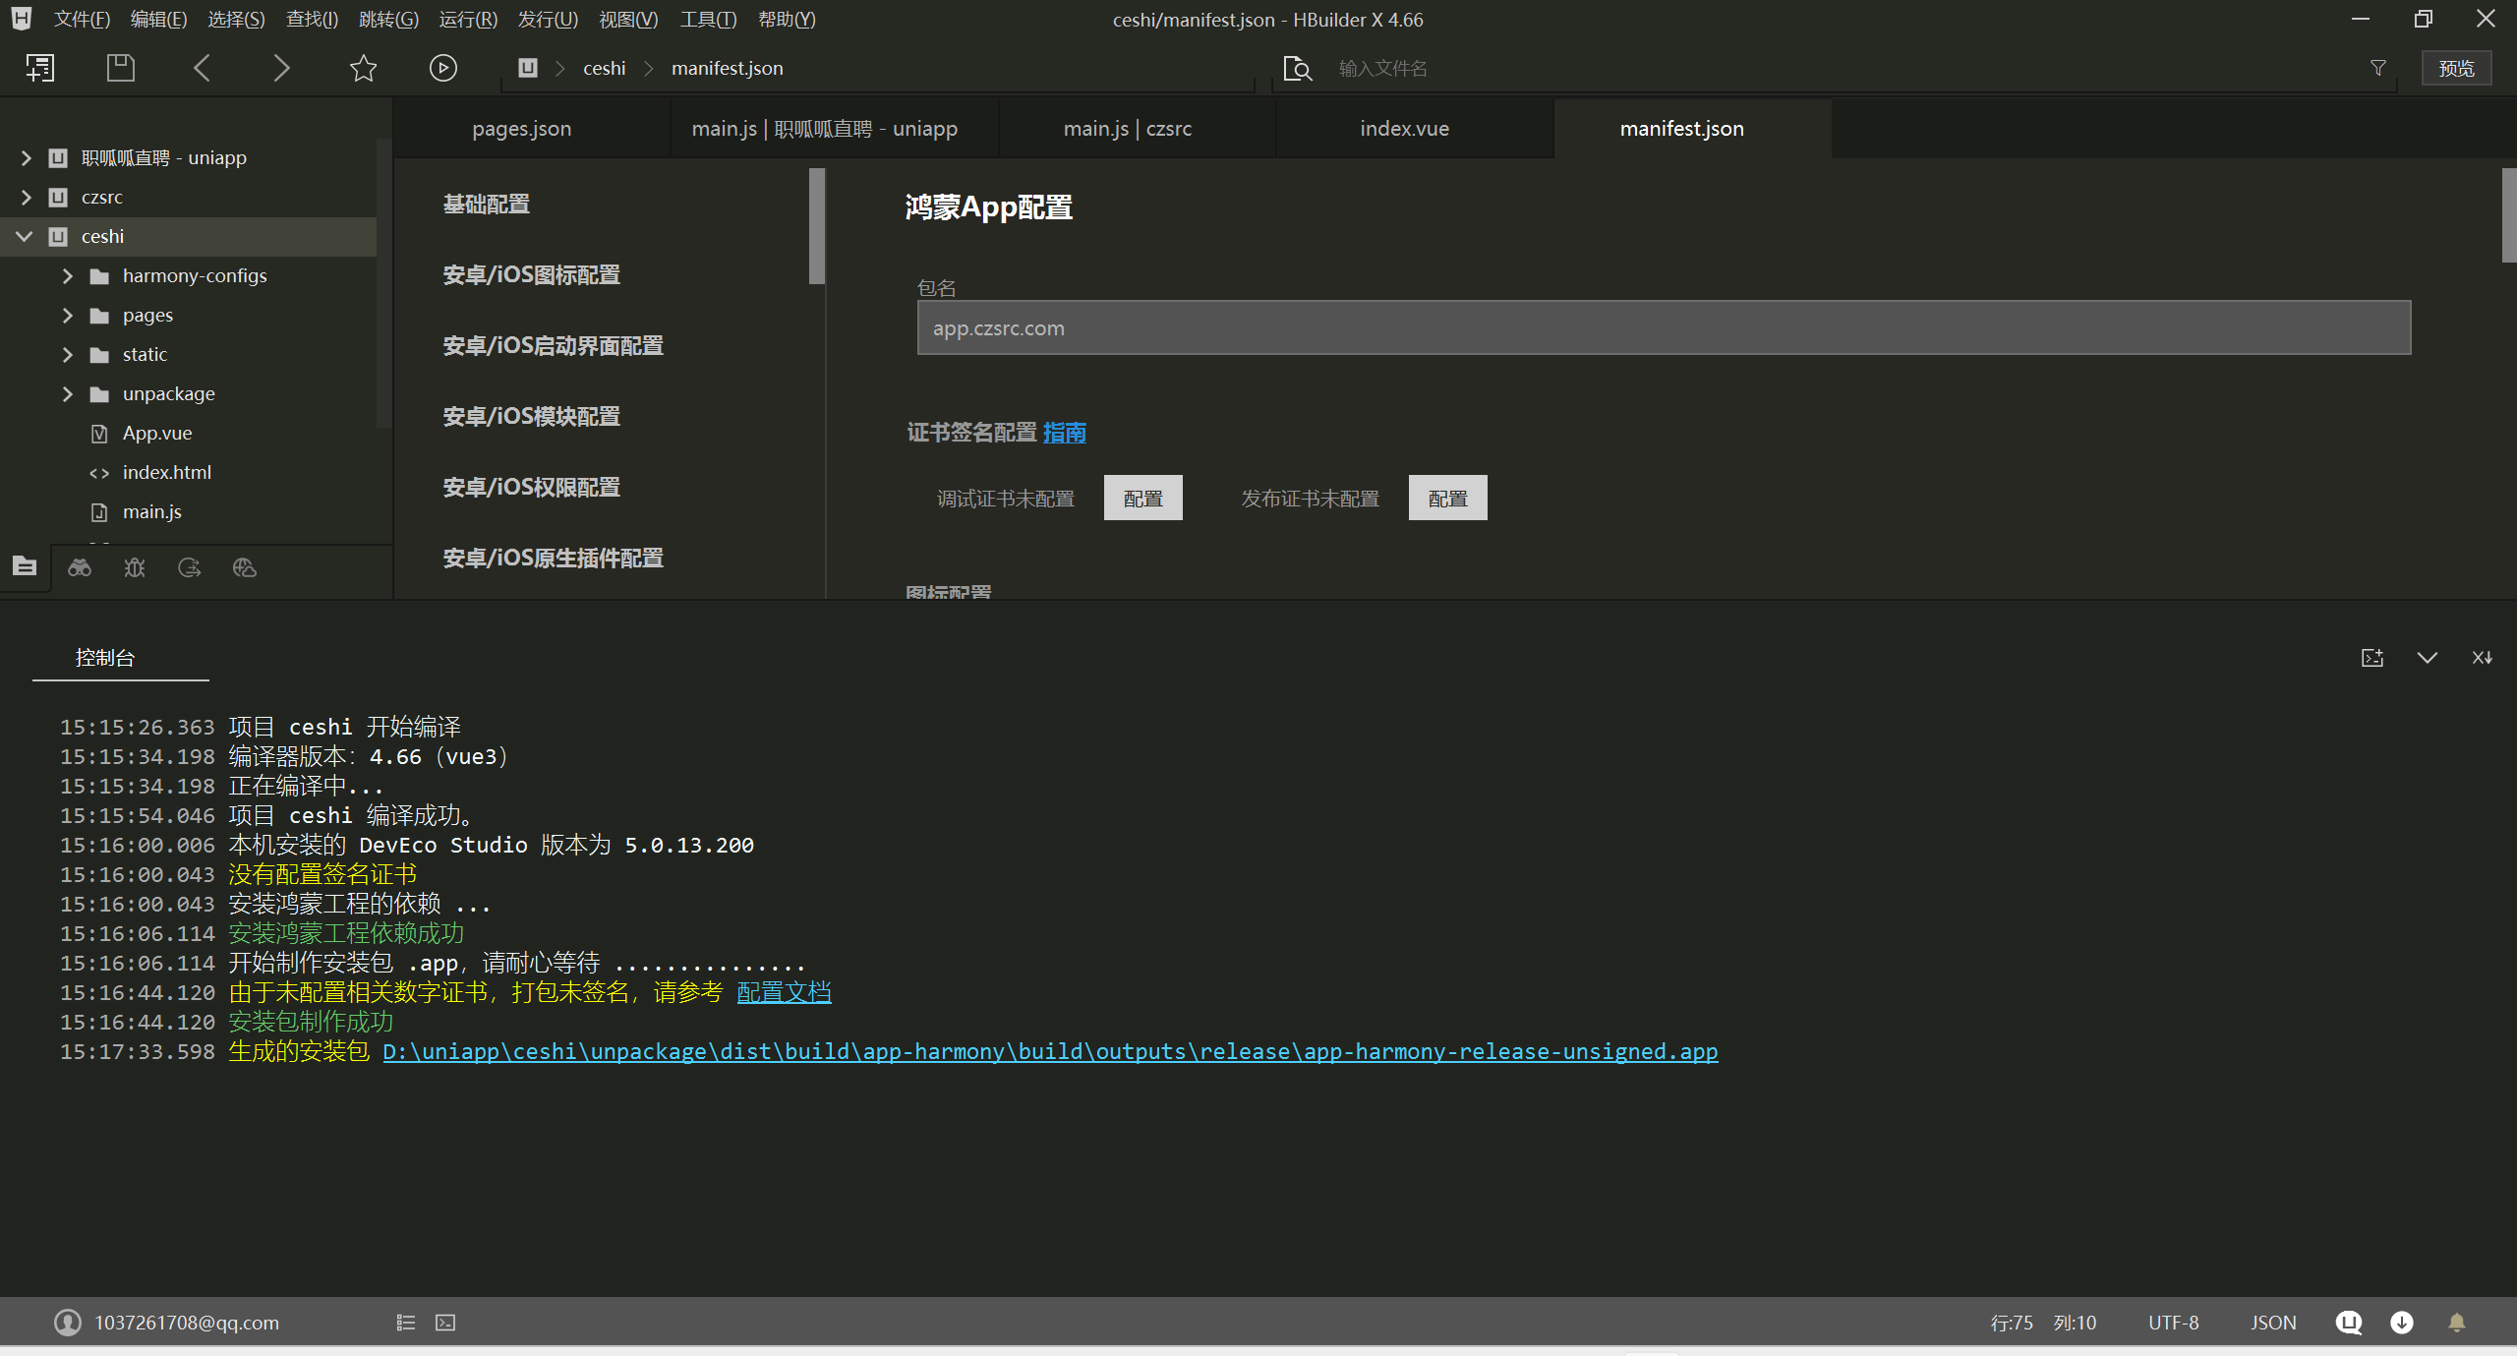Viewport: 2517px width, 1356px height.
Task: Collapse the console with chevron icon
Action: point(2428,658)
